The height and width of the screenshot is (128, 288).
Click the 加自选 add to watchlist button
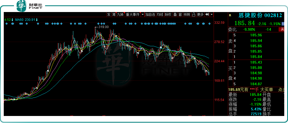pyautogui.click(x=150, y=14)
